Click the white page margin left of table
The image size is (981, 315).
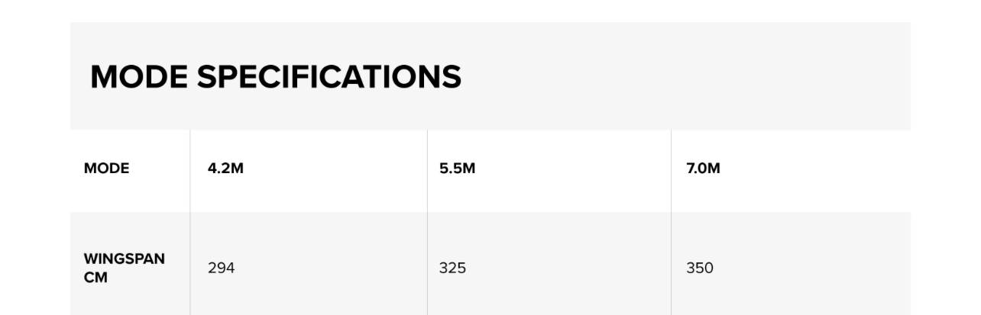coord(34,168)
